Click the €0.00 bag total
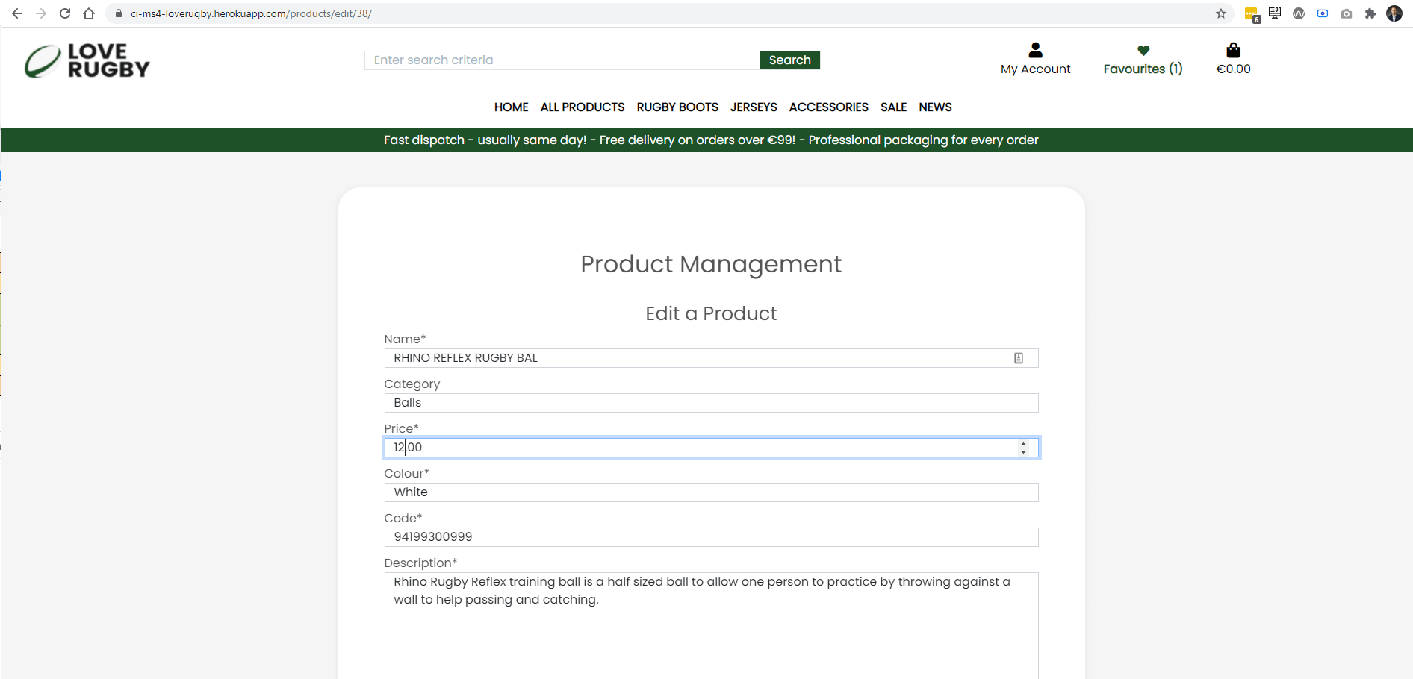The width and height of the screenshot is (1413, 679). click(x=1233, y=69)
